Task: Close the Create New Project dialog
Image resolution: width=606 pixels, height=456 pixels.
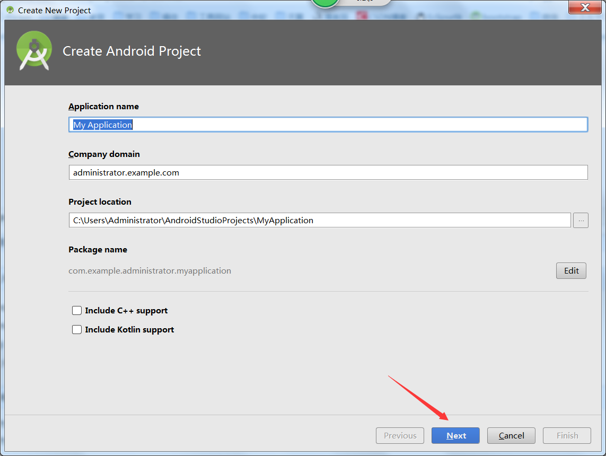Action: pos(585,7)
